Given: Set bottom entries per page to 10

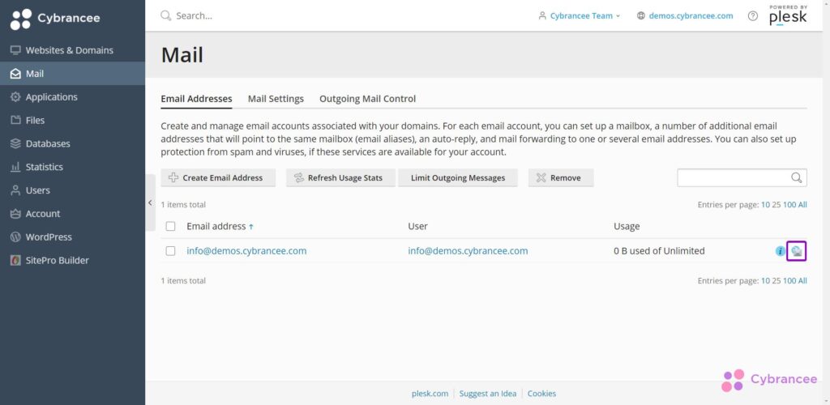Looking at the screenshot, I should (x=765, y=281).
